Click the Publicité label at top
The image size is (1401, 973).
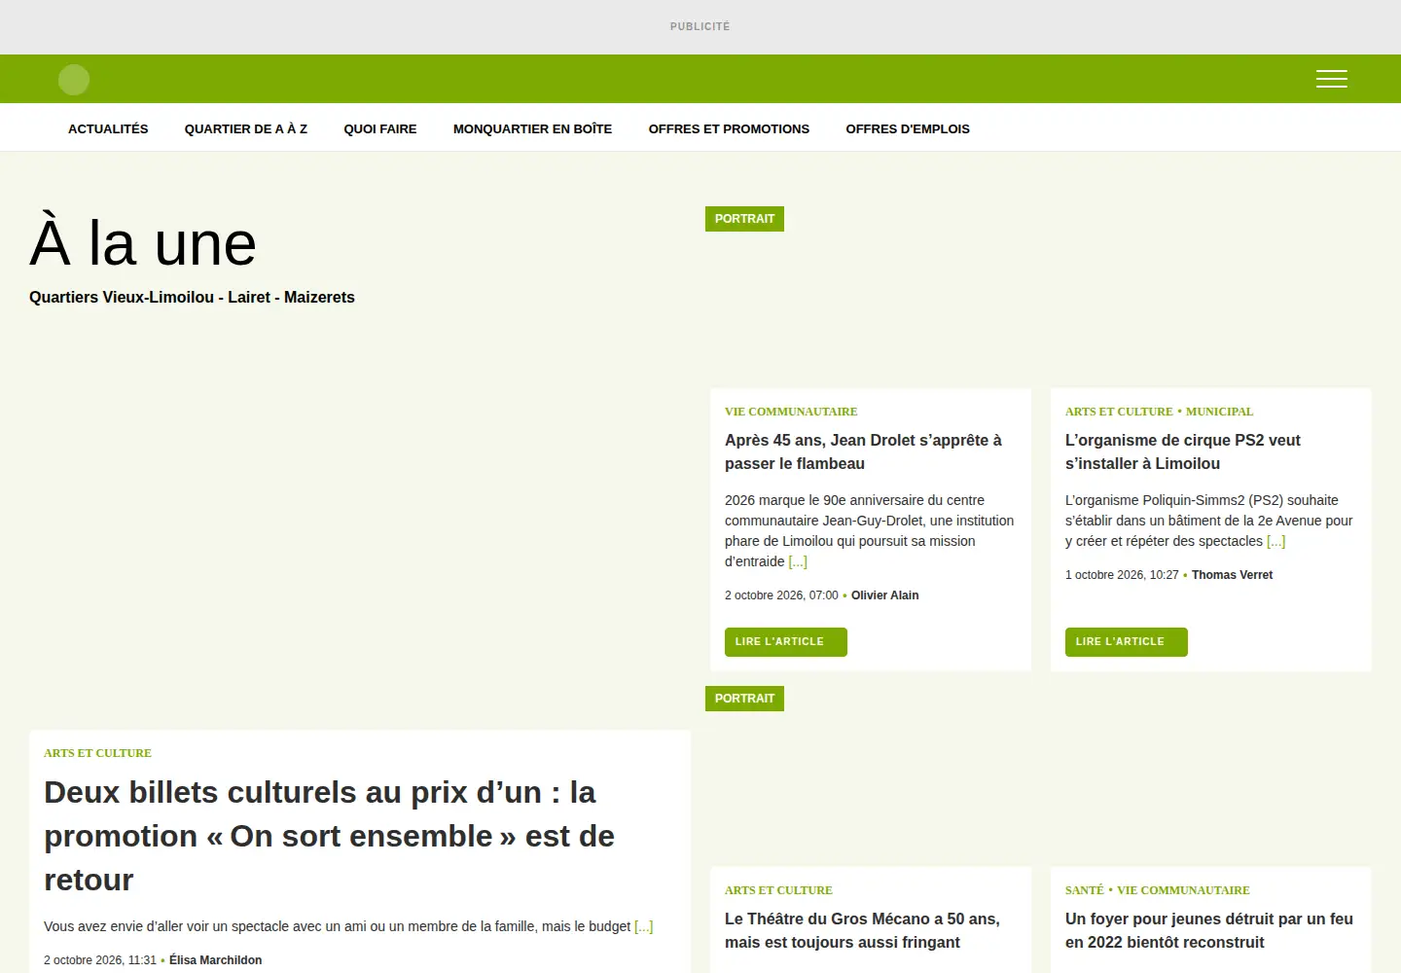point(700,26)
